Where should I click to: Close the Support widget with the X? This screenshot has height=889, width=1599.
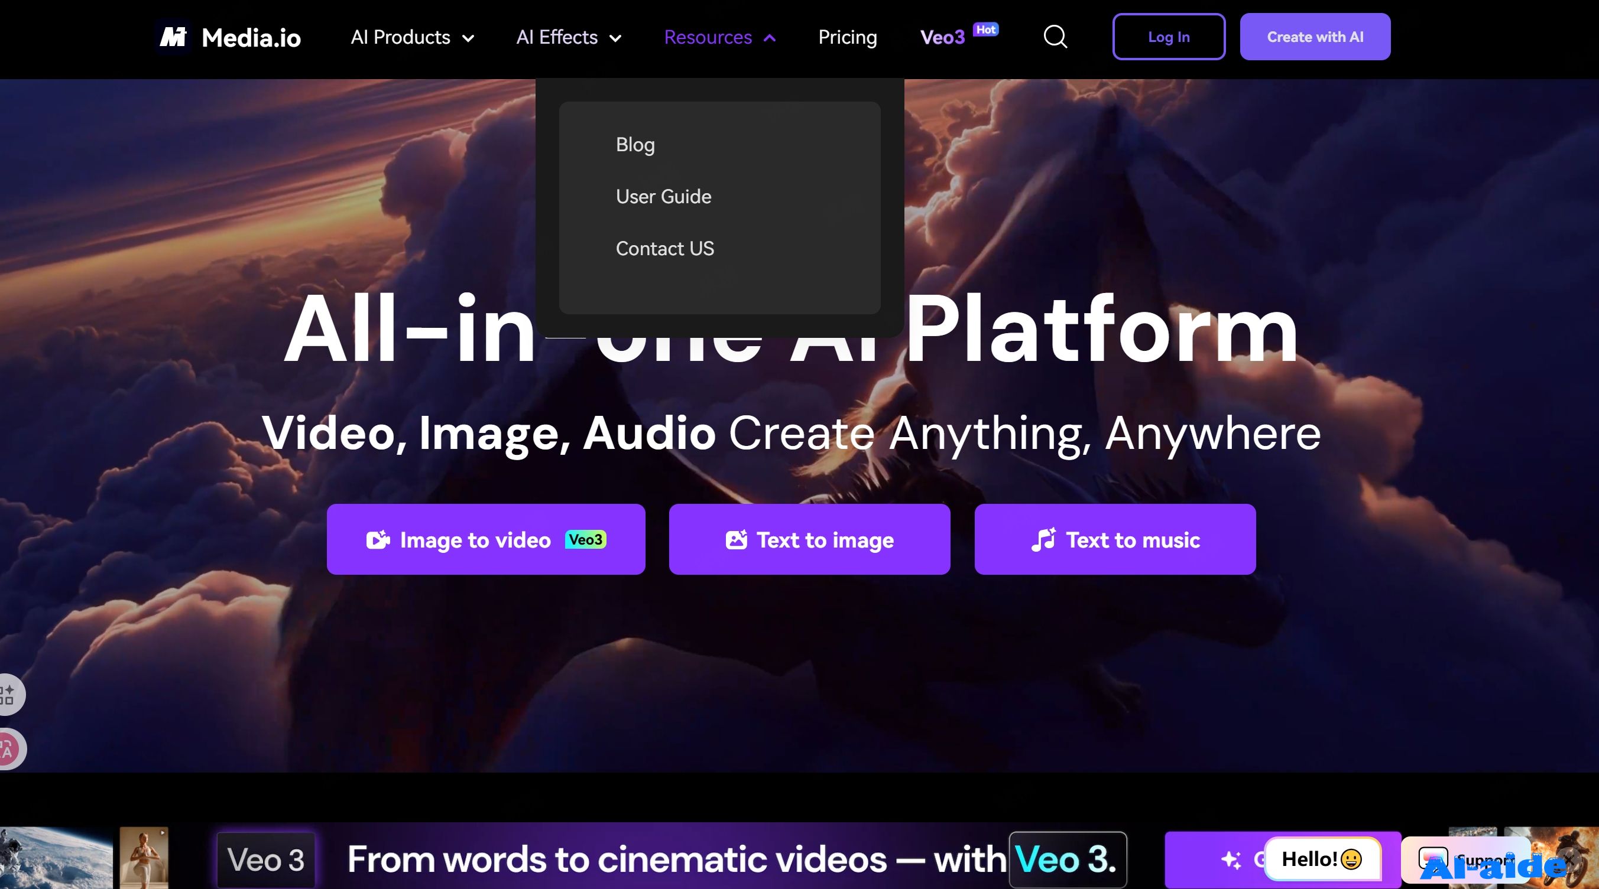1569,859
